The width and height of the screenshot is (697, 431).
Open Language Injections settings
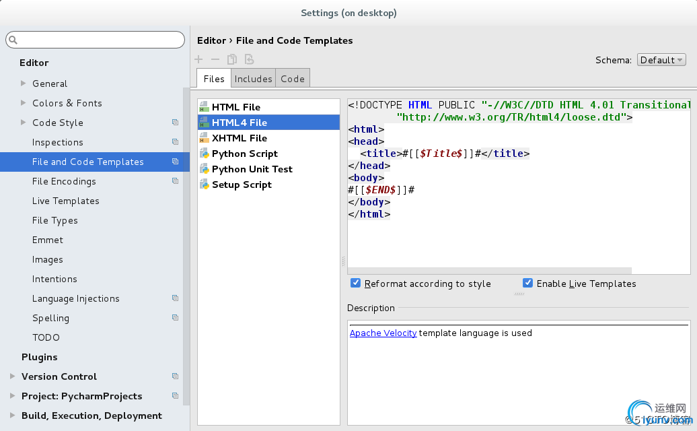click(76, 298)
